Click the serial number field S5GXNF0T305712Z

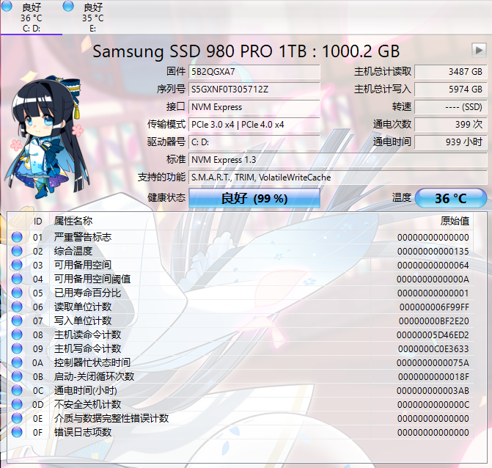pyautogui.click(x=254, y=89)
